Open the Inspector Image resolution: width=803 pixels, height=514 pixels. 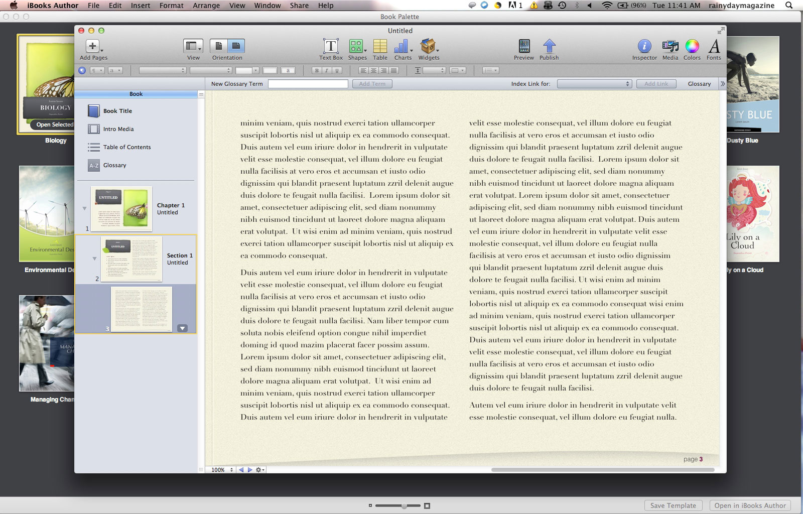tap(644, 46)
